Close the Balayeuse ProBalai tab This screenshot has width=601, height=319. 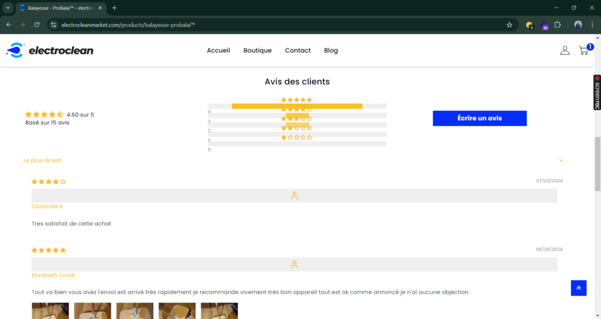[100, 8]
